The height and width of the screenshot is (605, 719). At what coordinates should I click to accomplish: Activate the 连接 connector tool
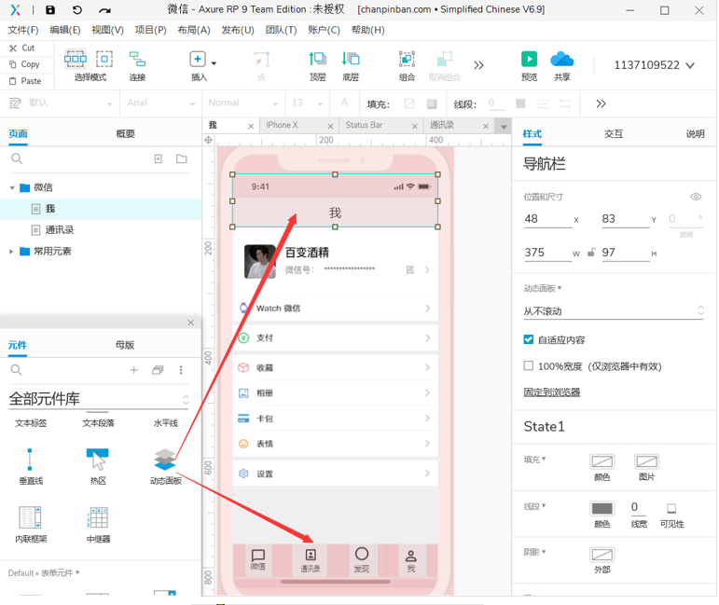pos(137,59)
